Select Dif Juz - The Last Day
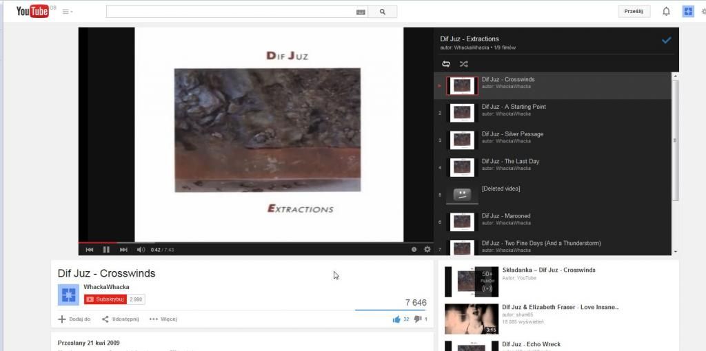This screenshot has height=351, width=706. pyautogui.click(x=552, y=168)
